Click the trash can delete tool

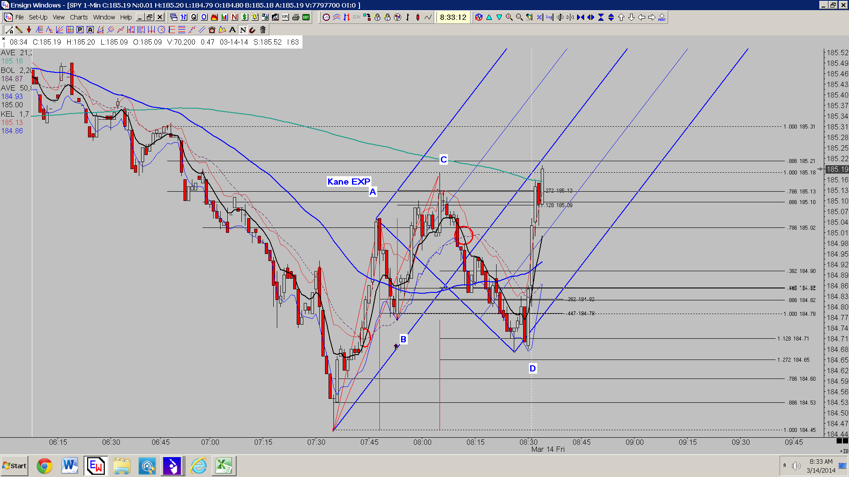click(x=263, y=30)
